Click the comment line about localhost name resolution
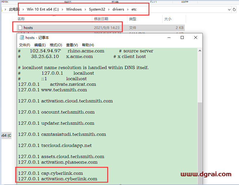239x185 pixels. [x=83, y=68]
